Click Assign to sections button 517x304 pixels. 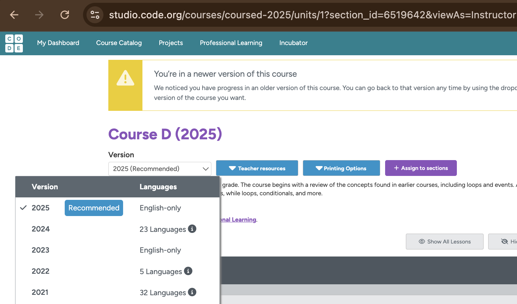pyautogui.click(x=421, y=168)
